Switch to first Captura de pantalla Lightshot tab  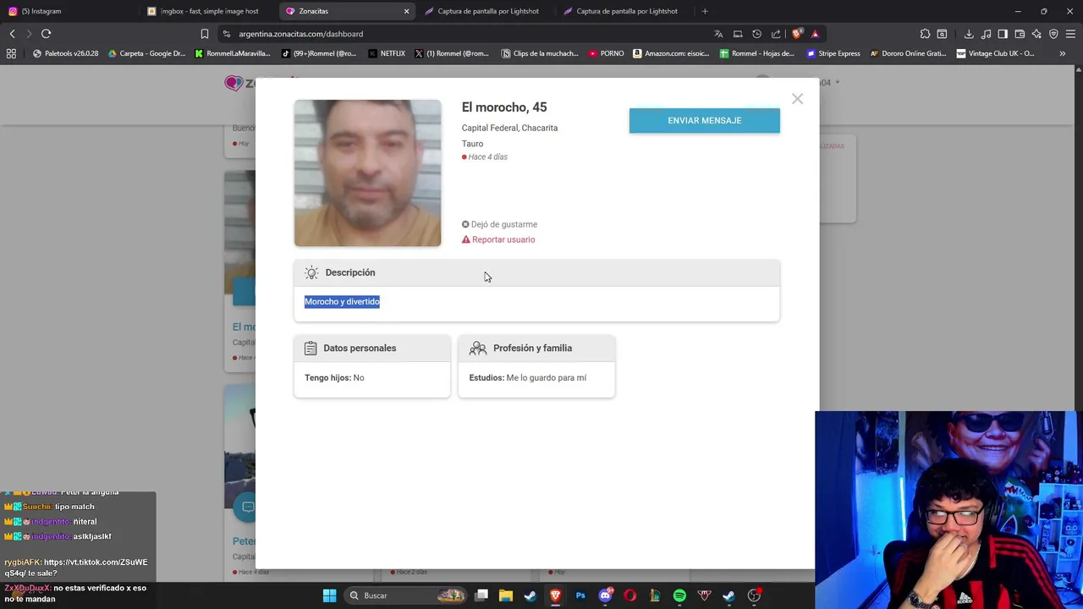[x=484, y=11]
